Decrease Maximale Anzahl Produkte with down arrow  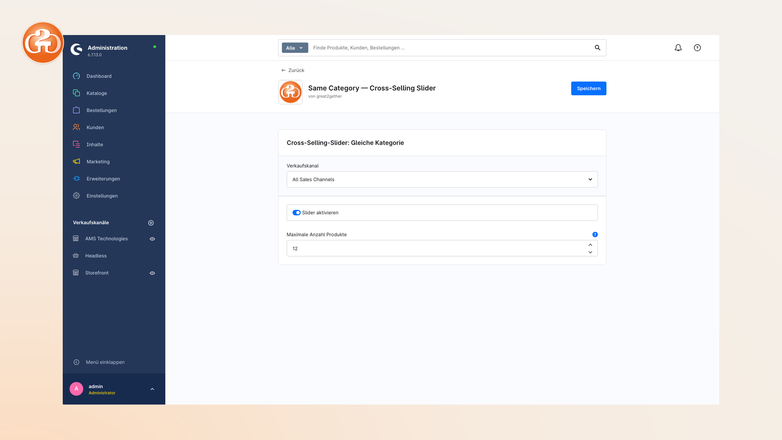590,253
